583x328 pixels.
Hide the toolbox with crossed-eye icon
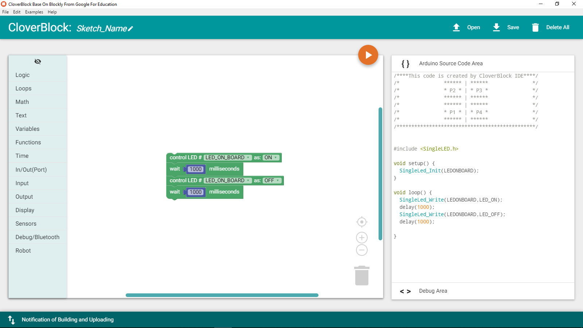[38, 62]
